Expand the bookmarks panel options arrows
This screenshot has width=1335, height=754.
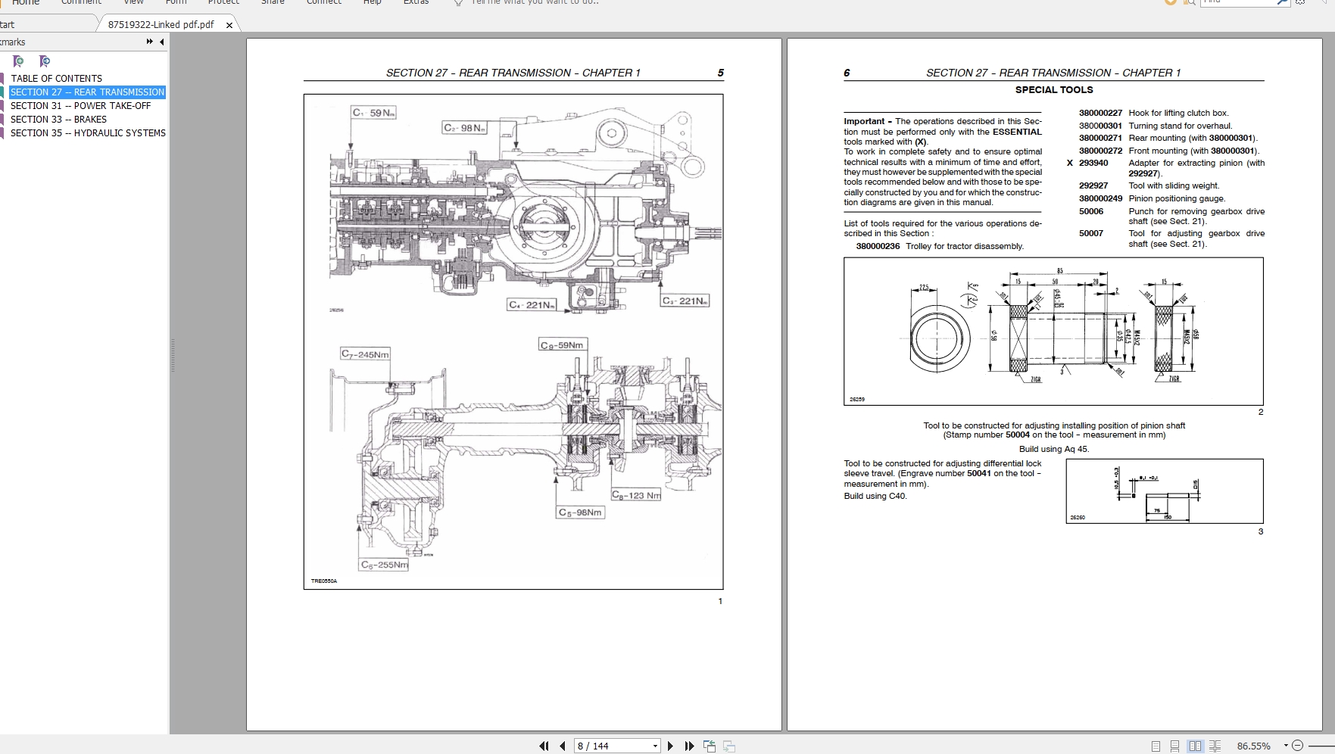point(150,42)
